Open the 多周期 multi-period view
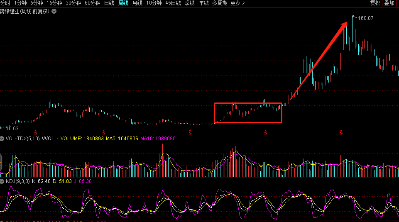This screenshot has width=399, height=222. click(x=220, y=3)
